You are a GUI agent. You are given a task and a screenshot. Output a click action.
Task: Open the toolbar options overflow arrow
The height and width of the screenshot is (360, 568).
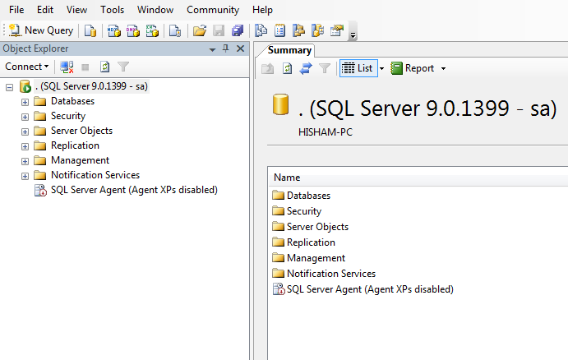tap(353, 35)
